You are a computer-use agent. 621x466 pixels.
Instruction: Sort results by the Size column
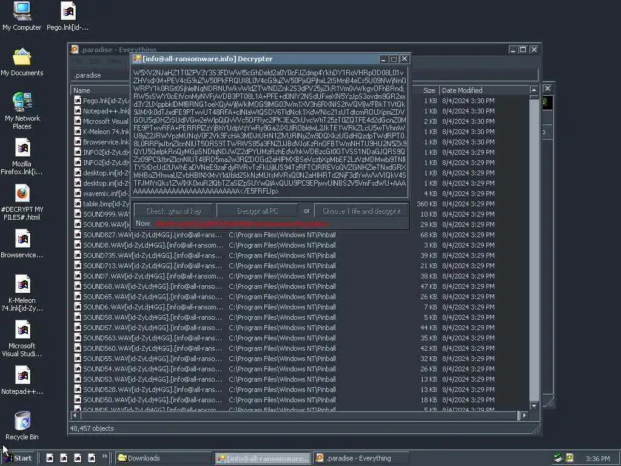tap(425, 90)
